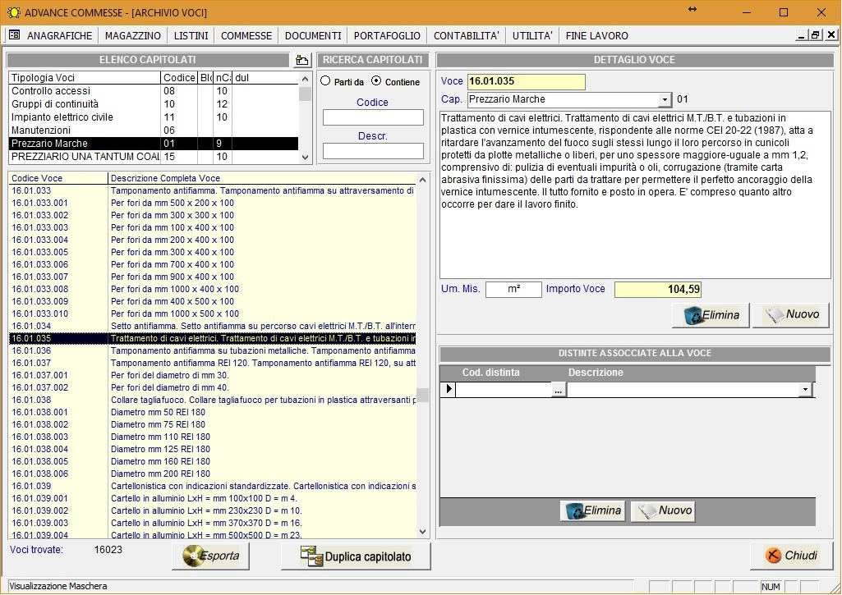This screenshot has width=842, height=595.
Task: Open the UTILITA' menu
Action: click(532, 35)
